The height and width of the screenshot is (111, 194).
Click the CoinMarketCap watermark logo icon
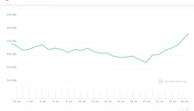(161, 81)
